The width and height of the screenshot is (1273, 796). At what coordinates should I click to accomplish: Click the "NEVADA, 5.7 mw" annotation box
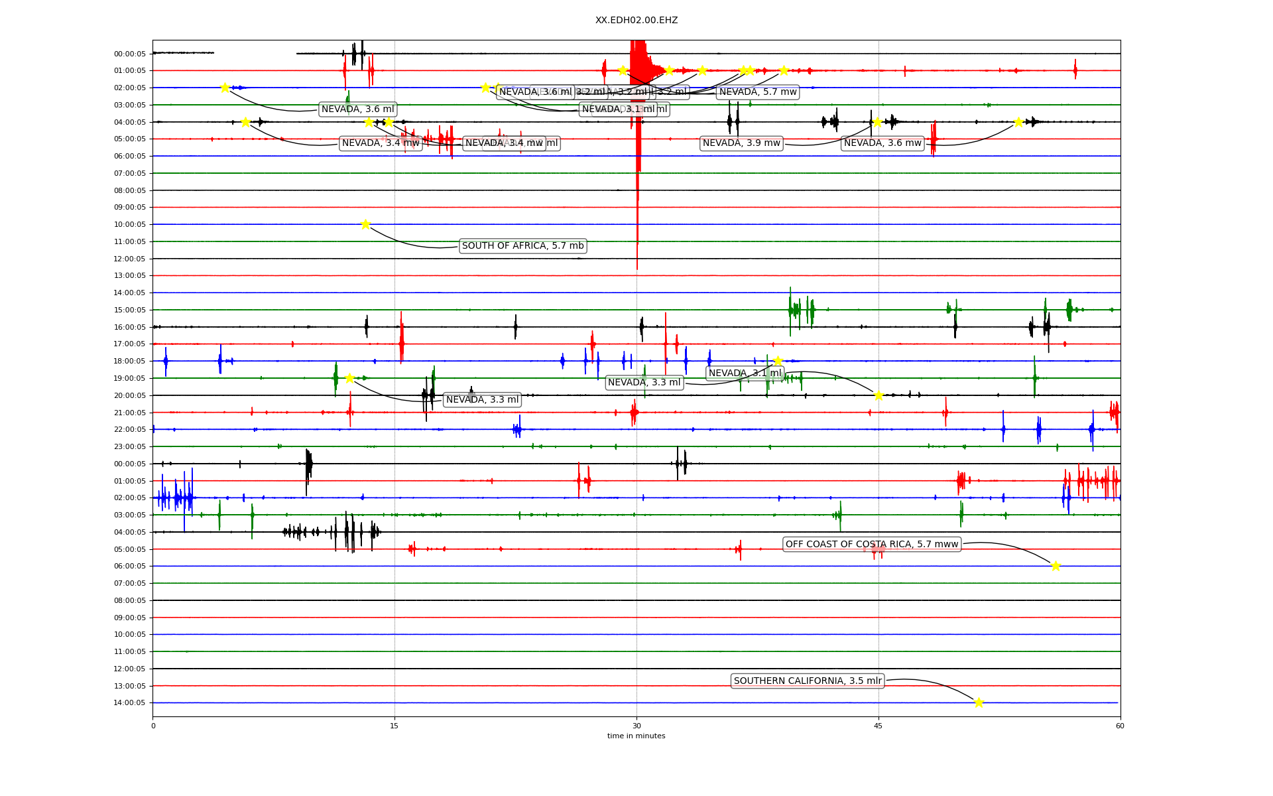pyautogui.click(x=757, y=92)
